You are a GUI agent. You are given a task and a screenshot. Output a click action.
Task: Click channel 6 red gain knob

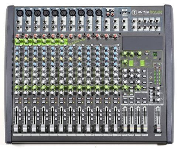[62, 36]
